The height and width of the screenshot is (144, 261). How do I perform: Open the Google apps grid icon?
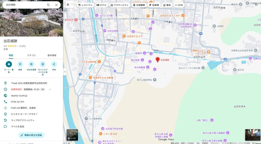(x=256, y=4)
